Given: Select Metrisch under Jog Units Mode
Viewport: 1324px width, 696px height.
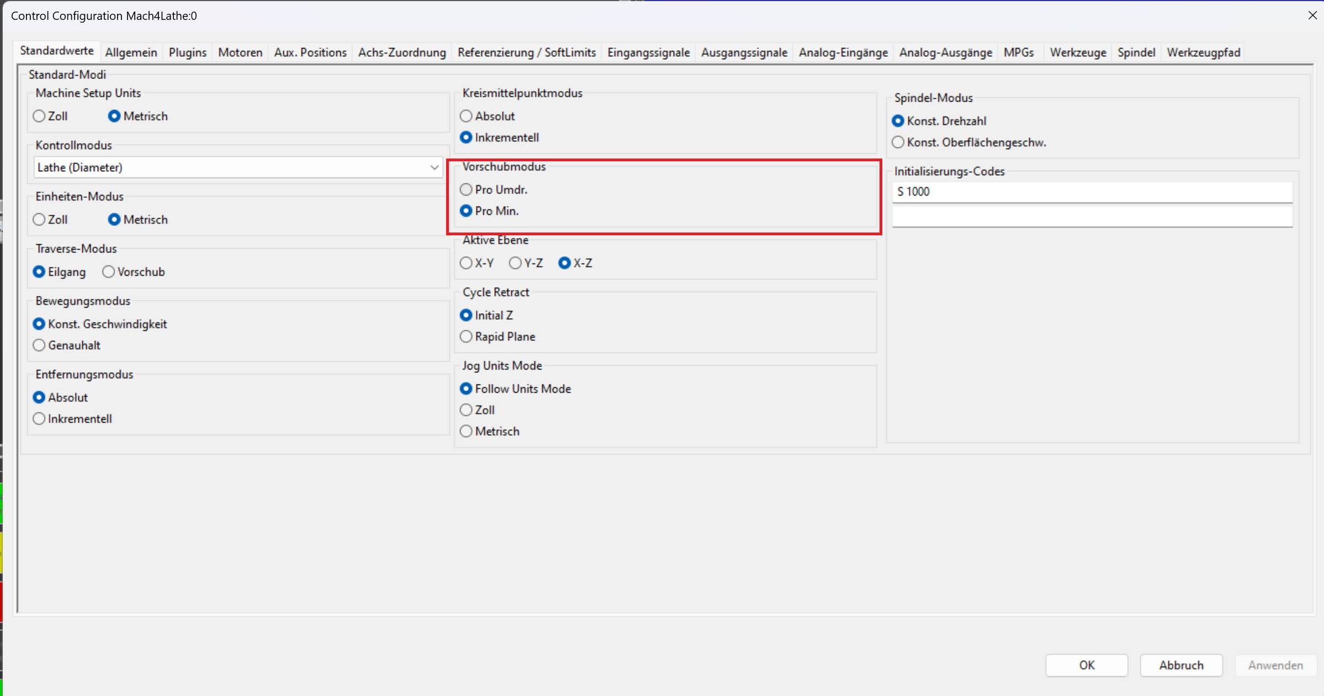Looking at the screenshot, I should (490, 431).
